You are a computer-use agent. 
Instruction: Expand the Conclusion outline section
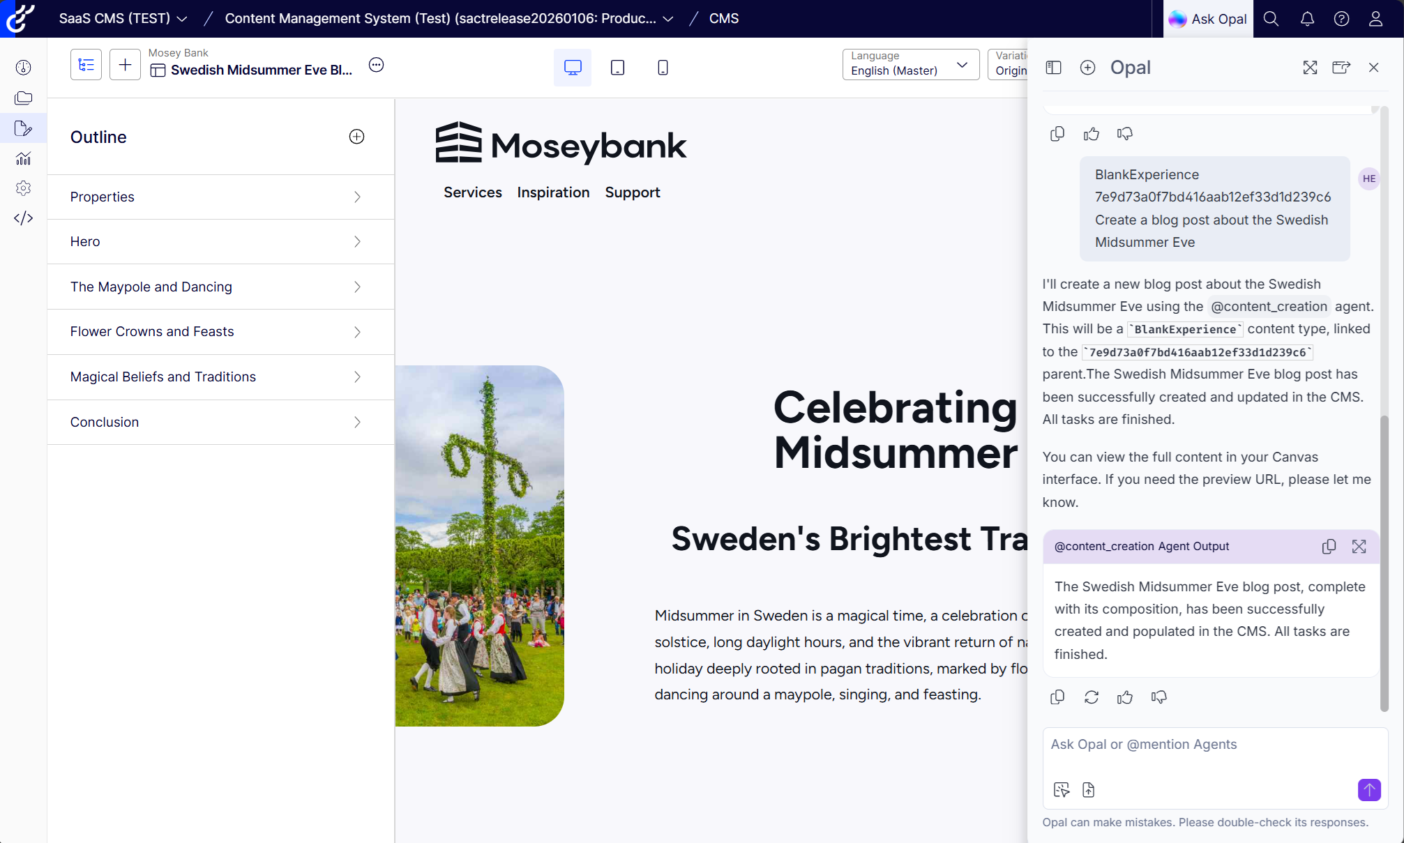[x=357, y=422]
